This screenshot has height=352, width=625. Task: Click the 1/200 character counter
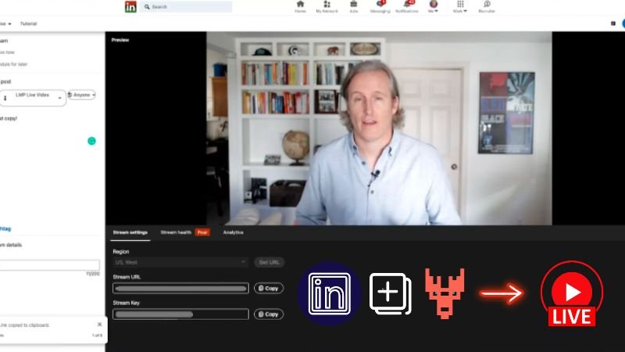click(93, 274)
